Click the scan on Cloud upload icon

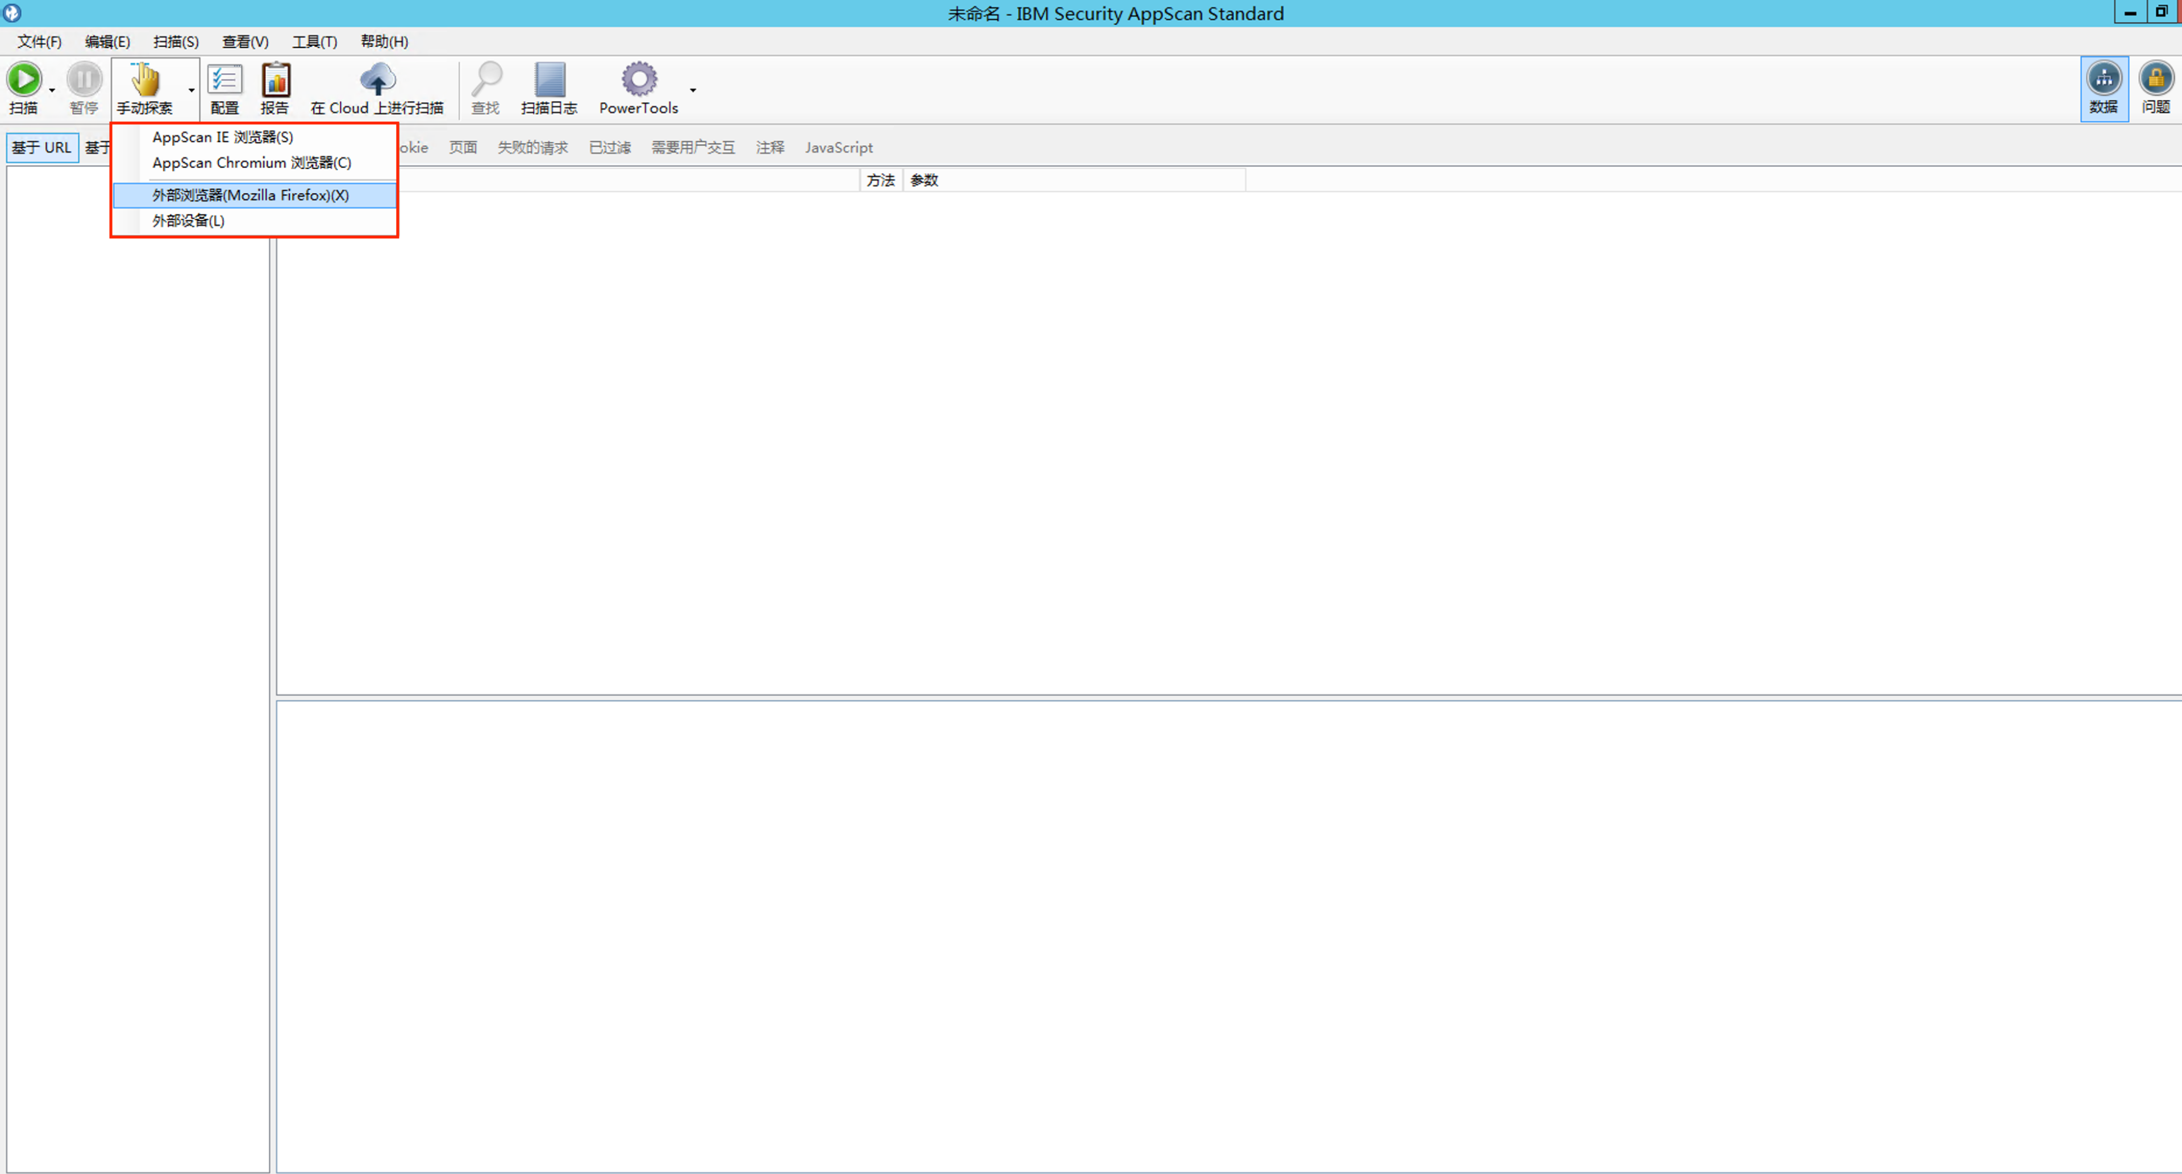pos(377,79)
